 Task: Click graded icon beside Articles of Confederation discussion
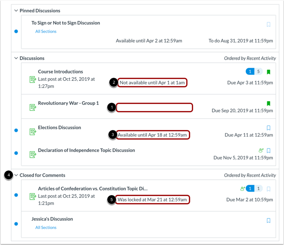pyautogui.click(x=33, y=196)
